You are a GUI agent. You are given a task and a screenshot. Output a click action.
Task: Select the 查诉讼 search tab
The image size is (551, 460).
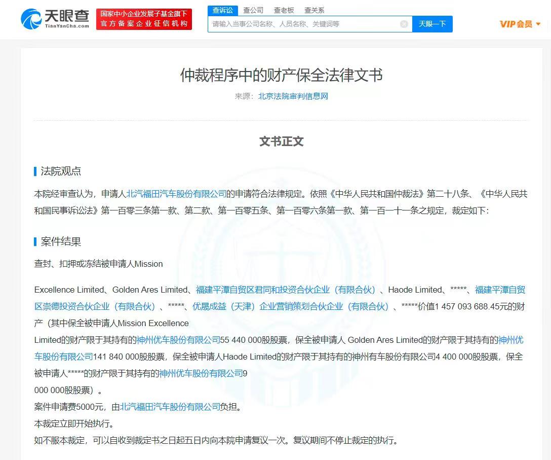[x=223, y=10]
